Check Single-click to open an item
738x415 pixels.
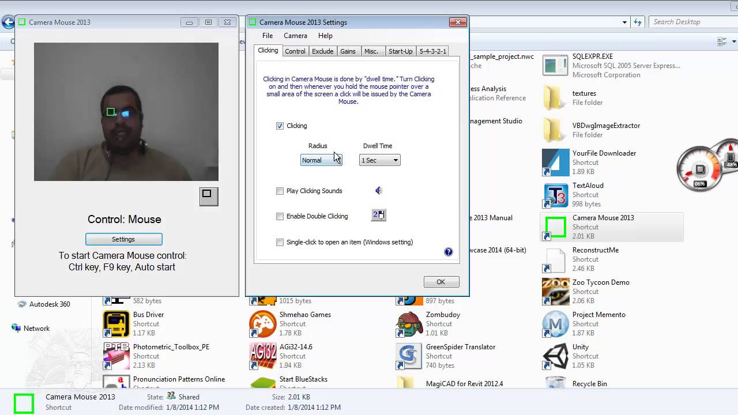(280, 242)
